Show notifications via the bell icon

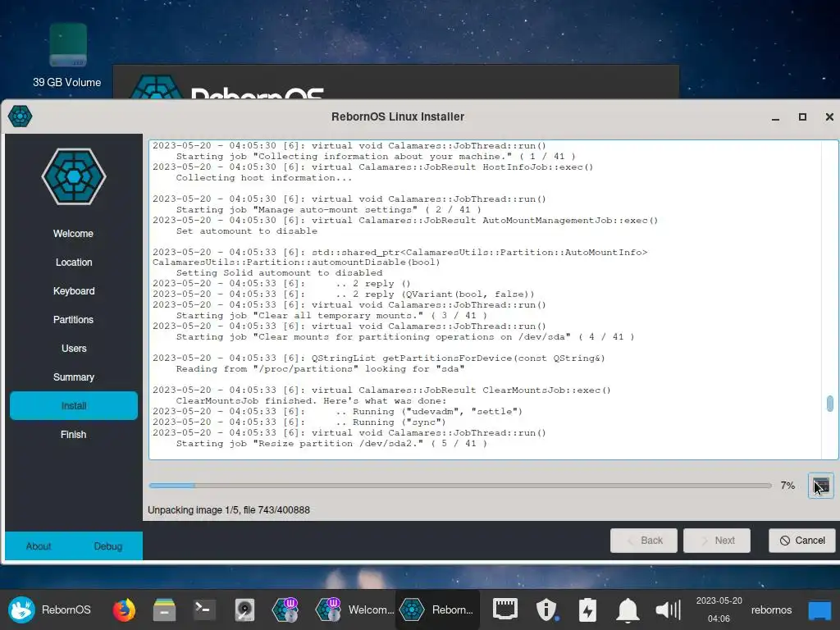628,609
